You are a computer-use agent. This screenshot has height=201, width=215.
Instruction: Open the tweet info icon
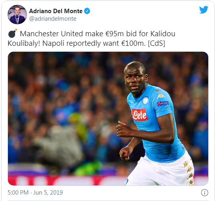[x=204, y=193]
